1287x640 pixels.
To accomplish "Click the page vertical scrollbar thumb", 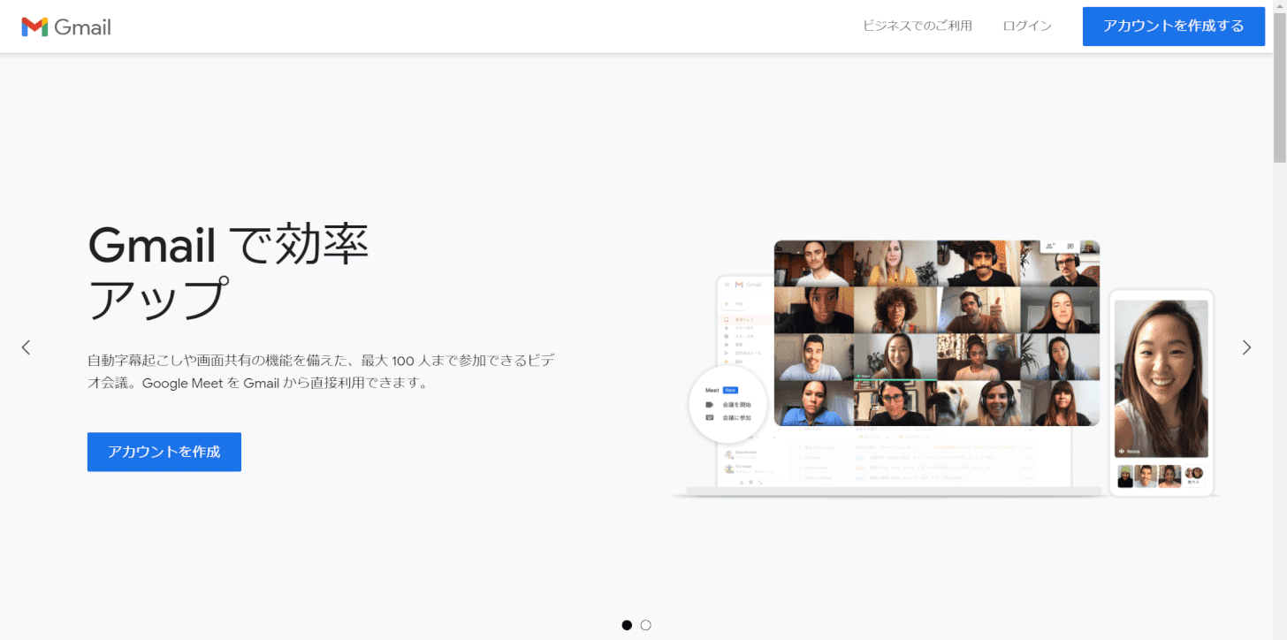I will coord(1280,87).
